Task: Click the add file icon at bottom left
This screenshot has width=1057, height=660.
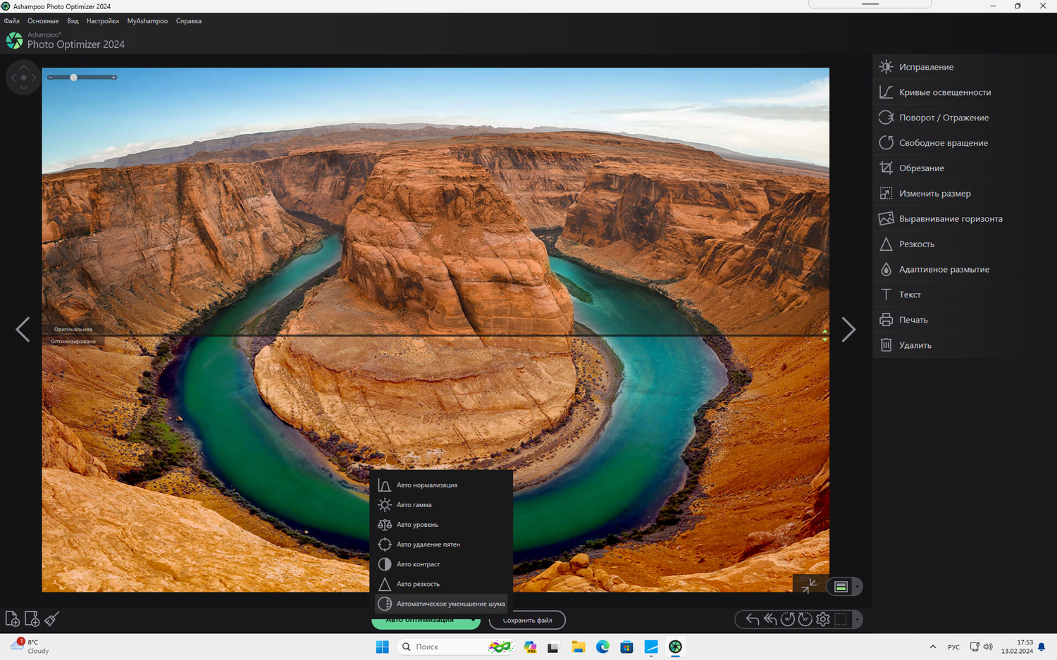Action: pos(12,619)
